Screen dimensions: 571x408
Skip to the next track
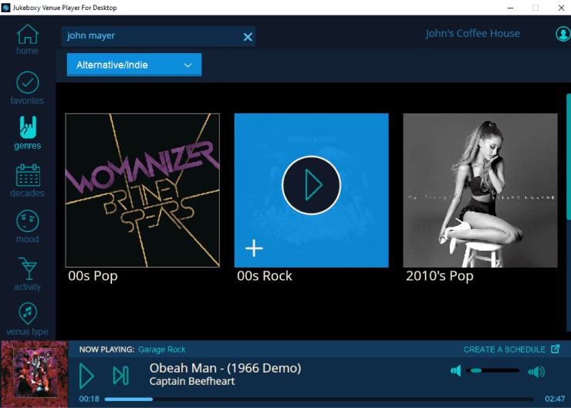click(121, 376)
